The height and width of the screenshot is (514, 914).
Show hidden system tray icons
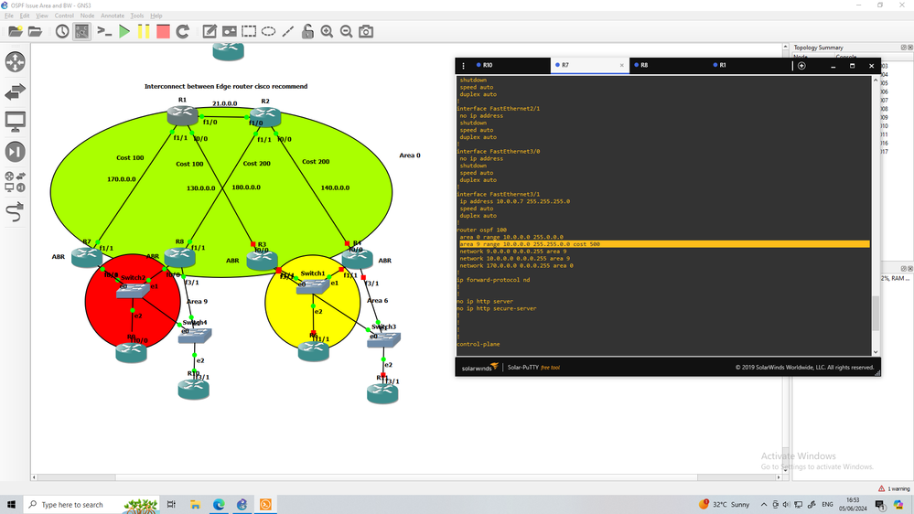[x=764, y=505]
